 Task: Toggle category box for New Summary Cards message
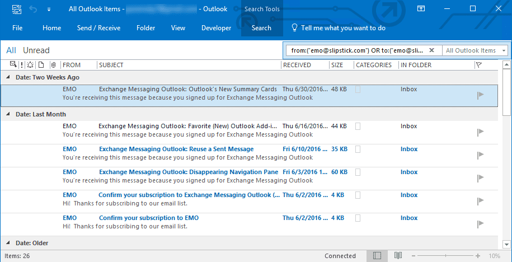pos(358,90)
